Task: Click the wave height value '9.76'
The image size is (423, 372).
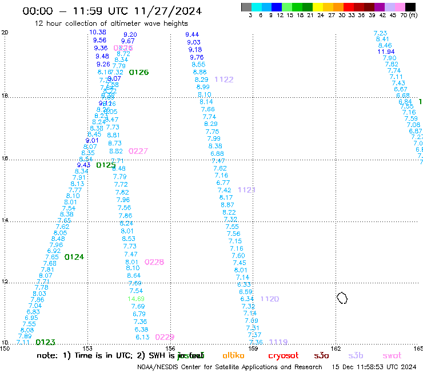Action: (197, 57)
